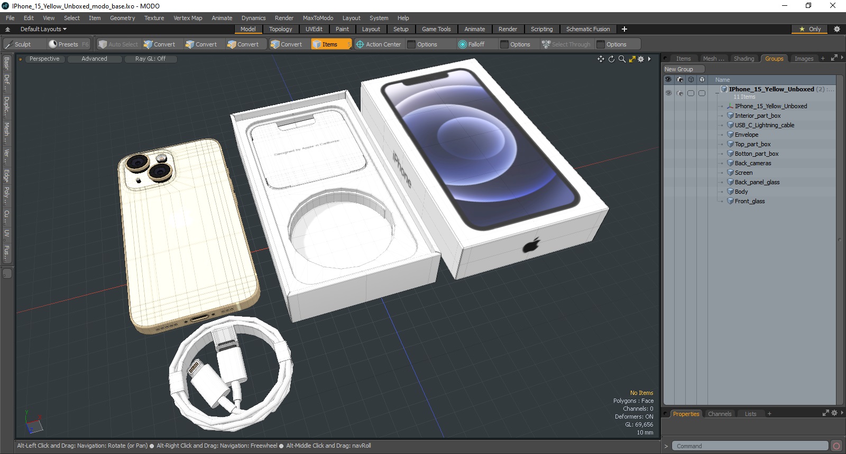Open the Vertex Map menu

click(x=188, y=18)
